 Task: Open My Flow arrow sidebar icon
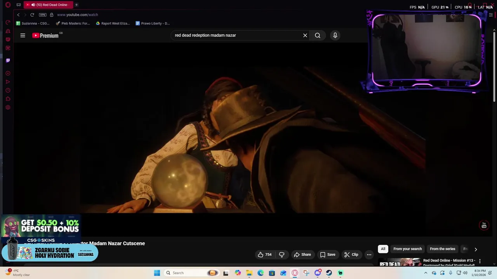coord(8,82)
